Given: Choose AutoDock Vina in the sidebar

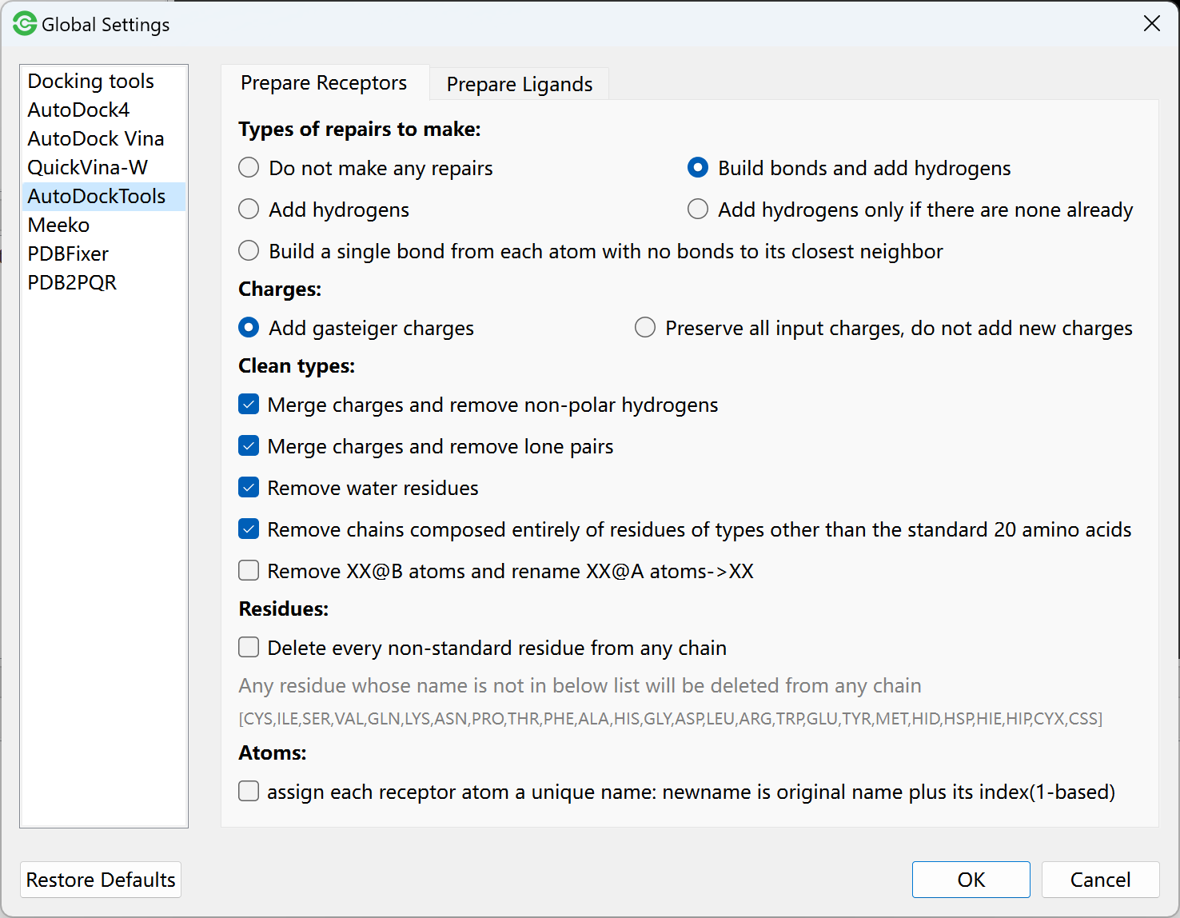Looking at the screenshot, I should tap(104, 138).
